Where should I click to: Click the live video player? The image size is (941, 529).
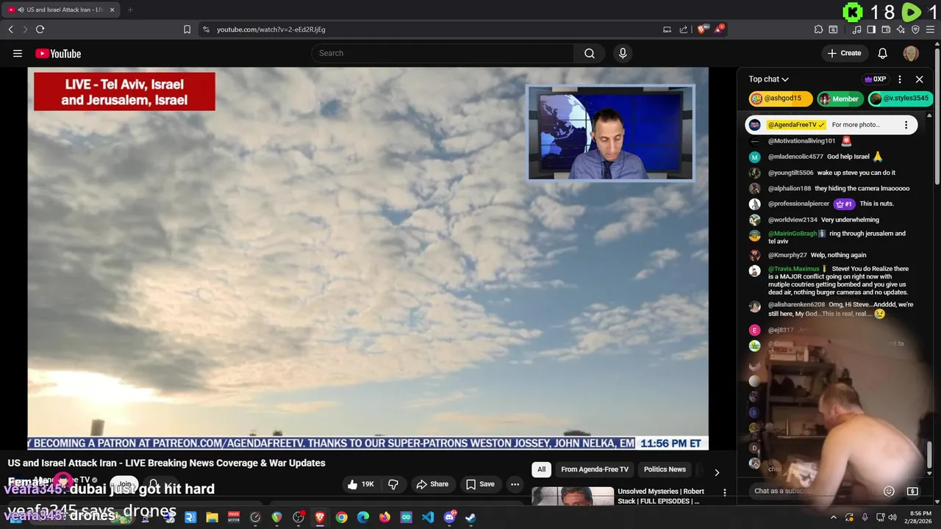point(368,259)
